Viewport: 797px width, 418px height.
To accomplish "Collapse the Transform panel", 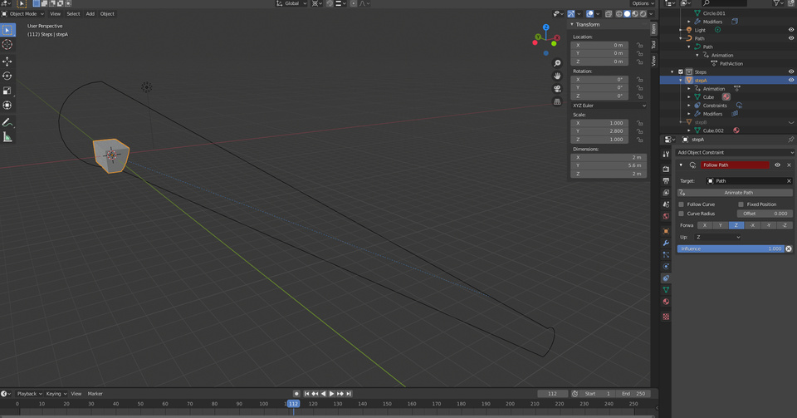I will point(572,24).
